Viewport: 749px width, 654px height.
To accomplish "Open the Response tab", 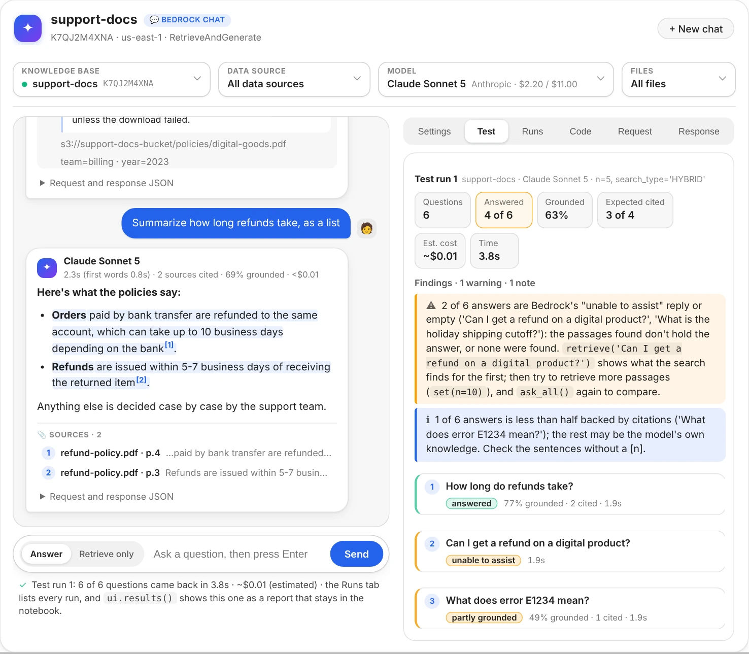I will coord(699,131).
